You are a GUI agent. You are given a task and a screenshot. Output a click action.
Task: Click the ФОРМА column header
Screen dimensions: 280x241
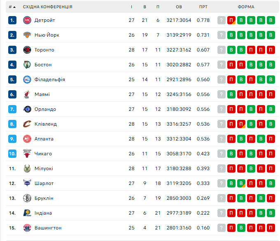tap(246, 7)
